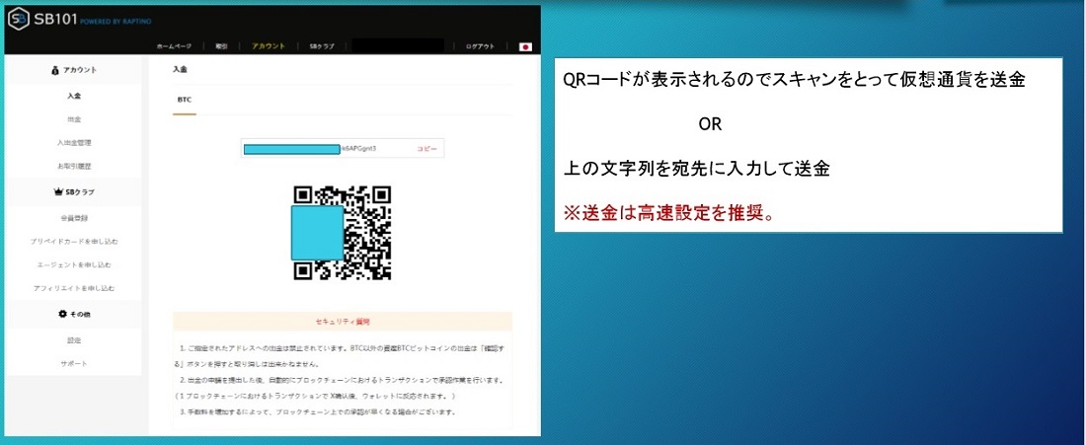The width and height of the screenshot is (1086, 445).
Task: Click the deposit QR code image
Action: click(341, 233)
